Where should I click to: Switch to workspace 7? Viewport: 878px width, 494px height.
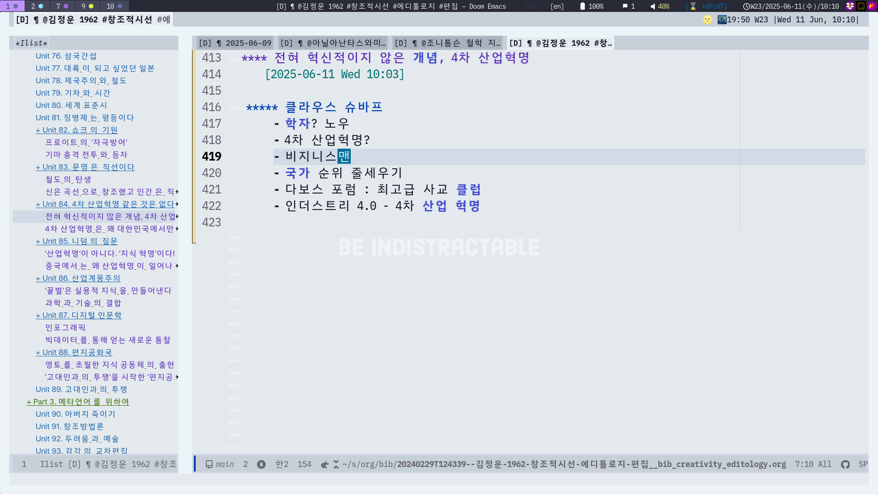[62, 6]
